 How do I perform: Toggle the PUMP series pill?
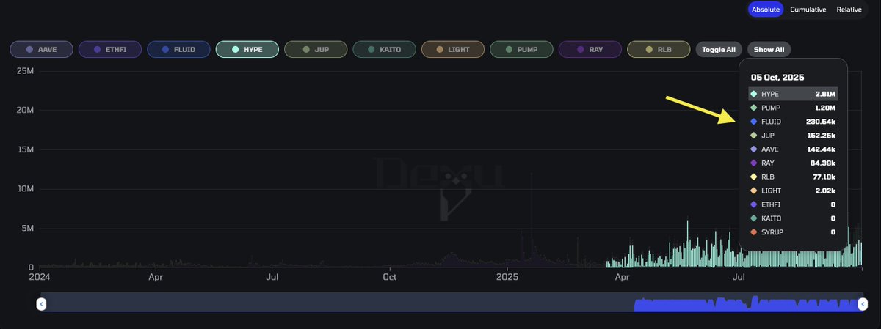click(x=522, y=50)
